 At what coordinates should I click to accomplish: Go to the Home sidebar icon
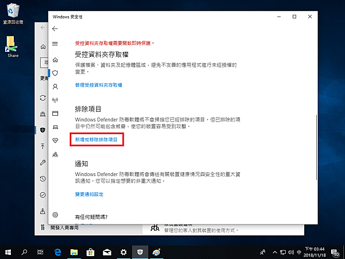point(55,60)
